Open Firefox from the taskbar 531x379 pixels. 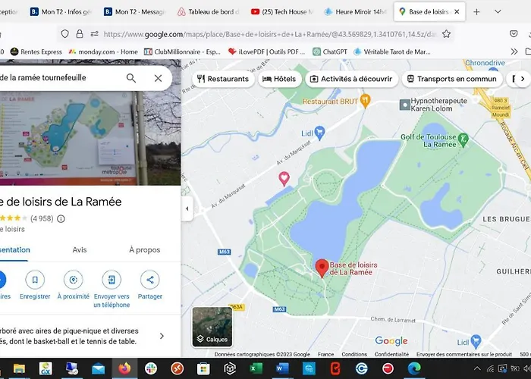tap(124, 368)
